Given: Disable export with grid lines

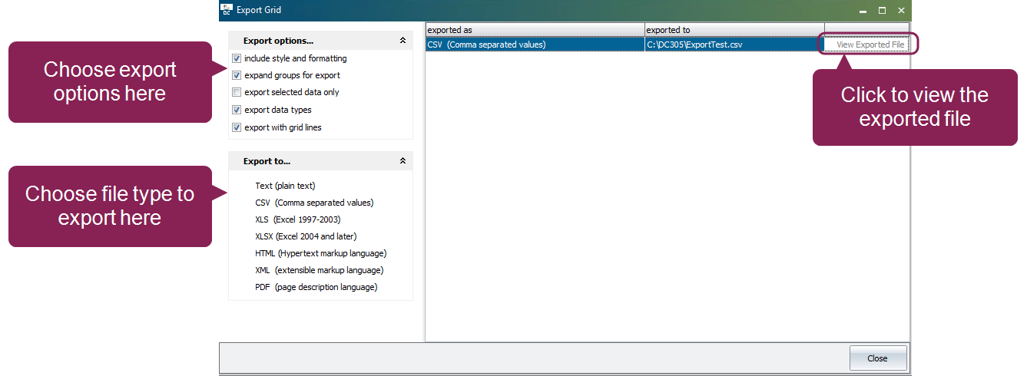Looking at the screenshot, I should (237, 127).
